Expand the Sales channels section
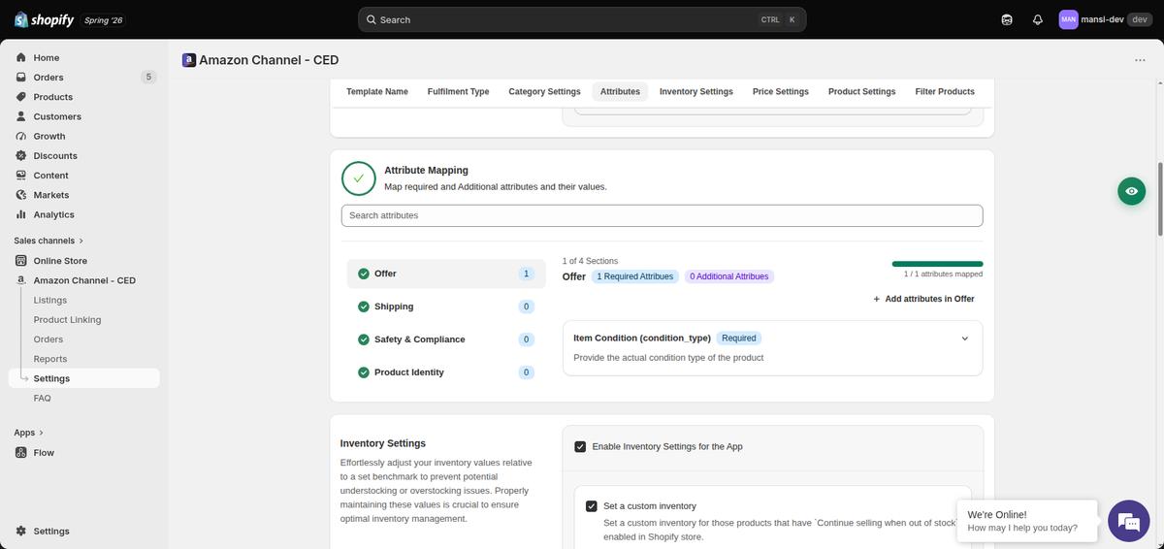Viewport: 1164px width, 549px height. [48, 241]
